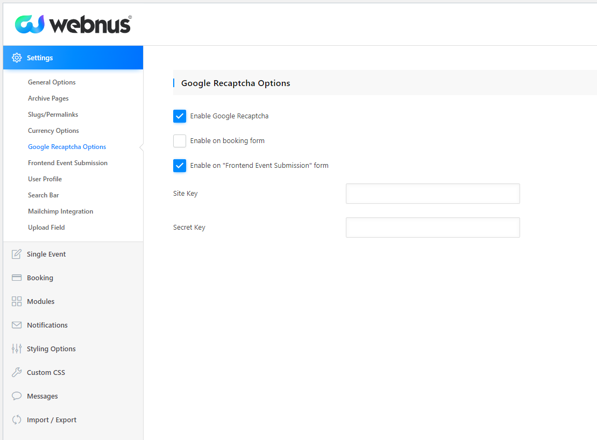The image size is (597, 440).
Task: Click the Messages speech bubble icon
Action: (x=17, y=396)
